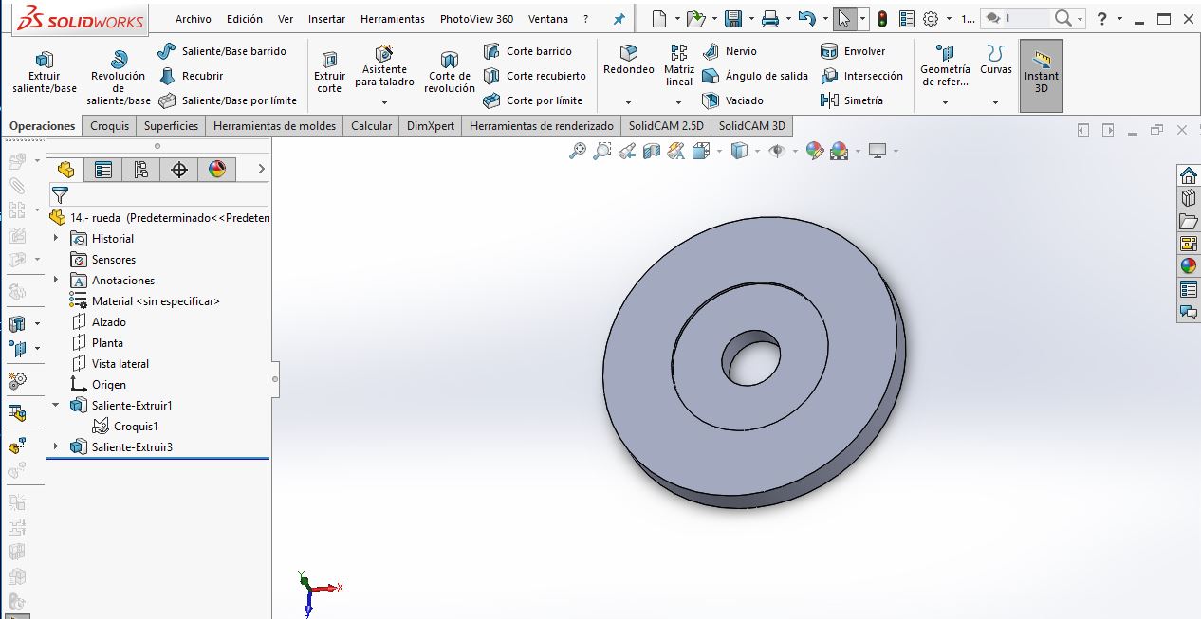Open Geometría de referencia tool

point(945,66)
